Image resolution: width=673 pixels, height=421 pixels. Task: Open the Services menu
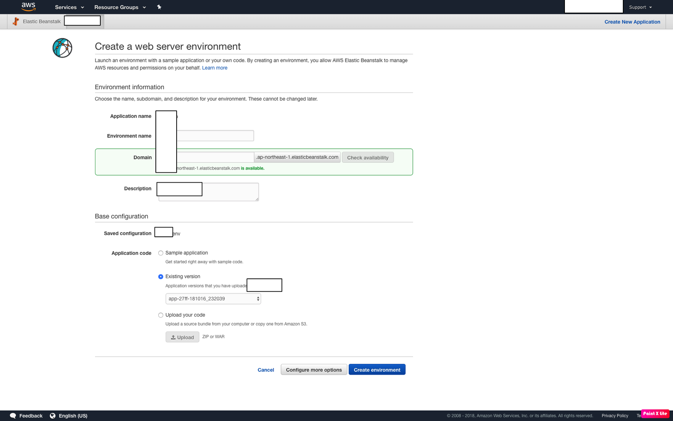coord(69,7)
